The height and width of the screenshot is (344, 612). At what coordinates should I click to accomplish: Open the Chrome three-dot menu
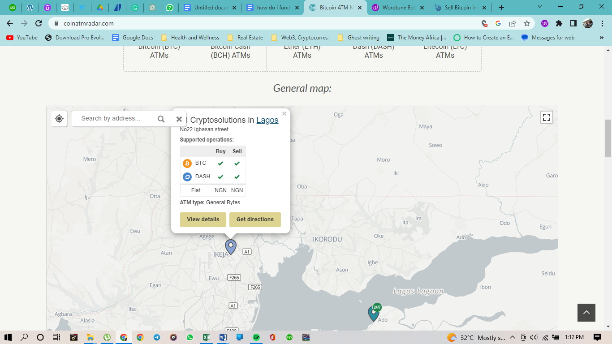pos(602,23)
